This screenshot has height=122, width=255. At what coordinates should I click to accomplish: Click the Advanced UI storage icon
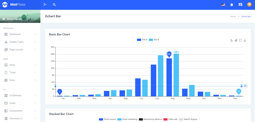(x=6, y=118)
